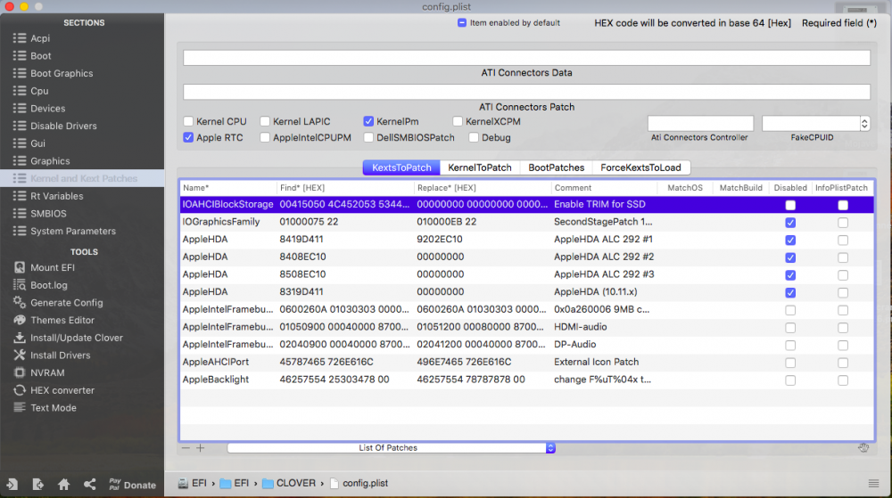Click the PayPal Donate button

pos(131,485)
